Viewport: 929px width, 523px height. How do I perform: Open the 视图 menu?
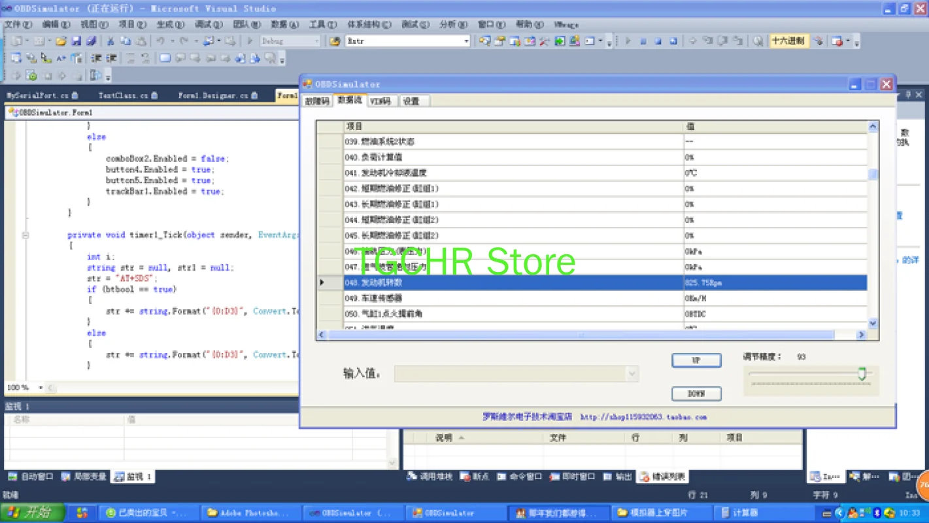pyautogui.click(x=93, y=25)
